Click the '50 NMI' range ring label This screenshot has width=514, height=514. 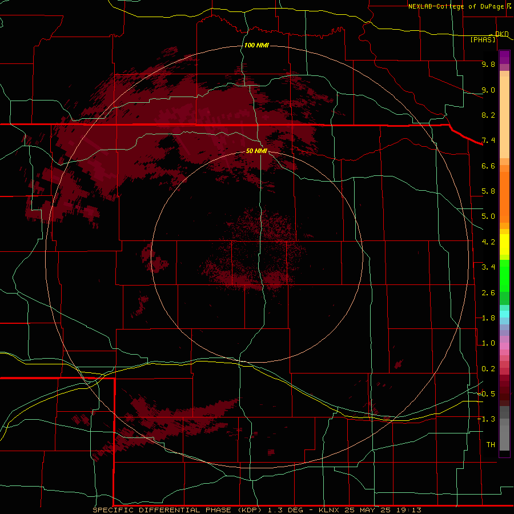click(x=256, y=151)
